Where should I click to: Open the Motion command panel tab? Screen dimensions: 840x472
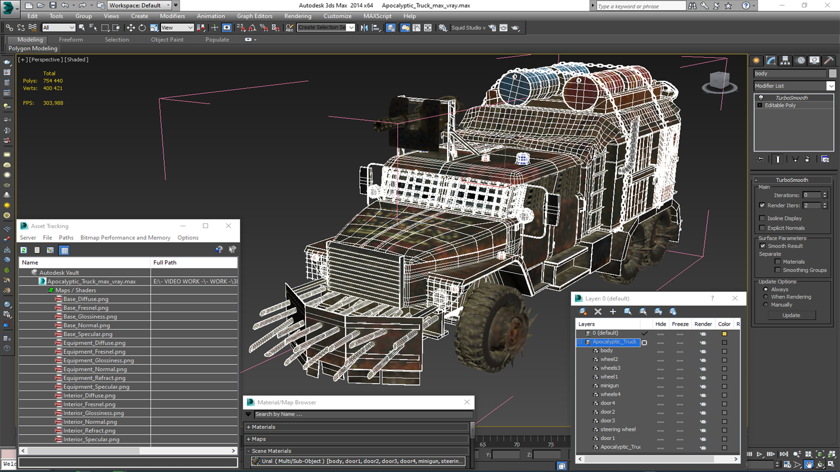coord(800,60)
